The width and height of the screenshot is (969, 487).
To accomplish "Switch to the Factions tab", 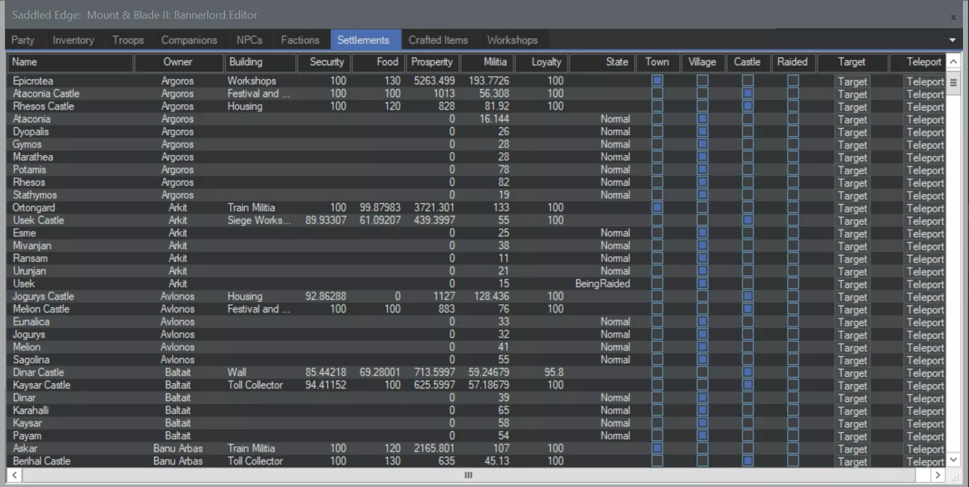I will pyautogui.click(x=300, y=40).
